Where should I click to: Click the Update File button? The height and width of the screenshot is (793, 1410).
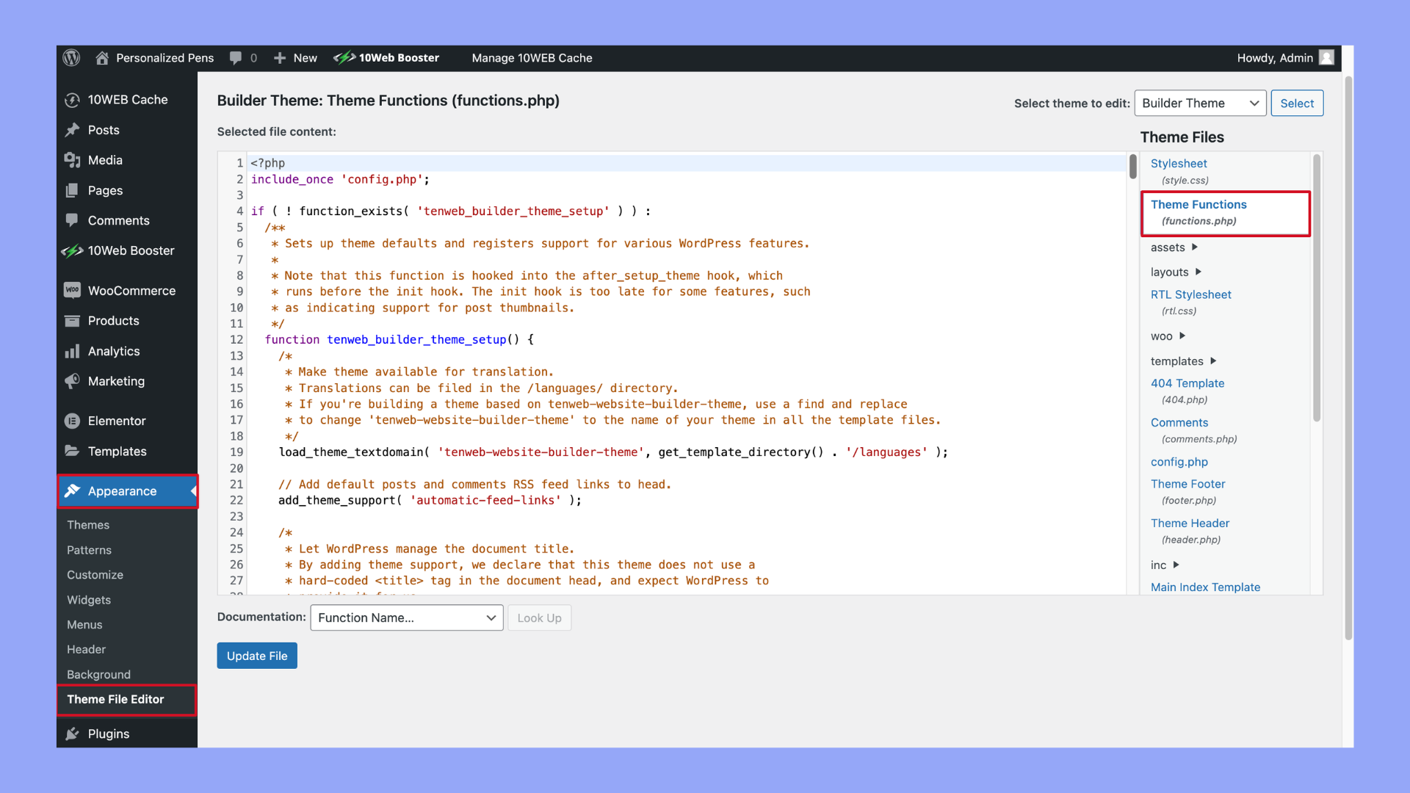click(x=257, y=656)
